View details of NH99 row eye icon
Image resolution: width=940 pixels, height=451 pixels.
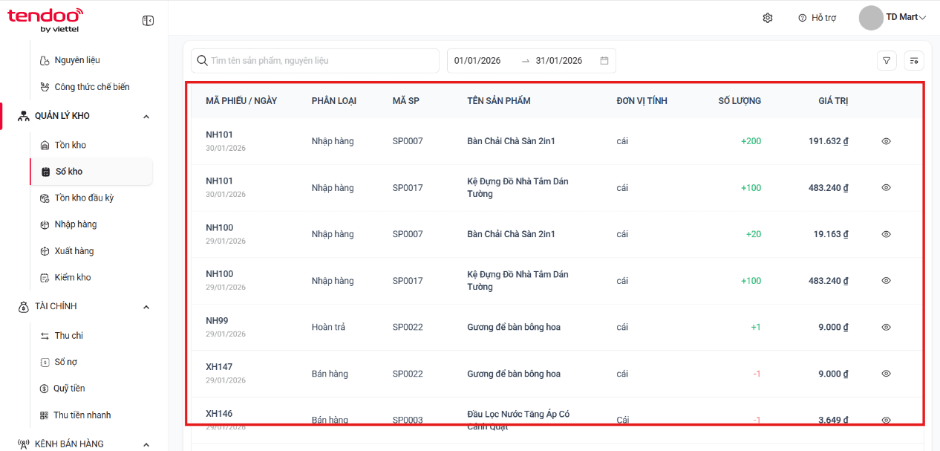(x=886, y=327)
